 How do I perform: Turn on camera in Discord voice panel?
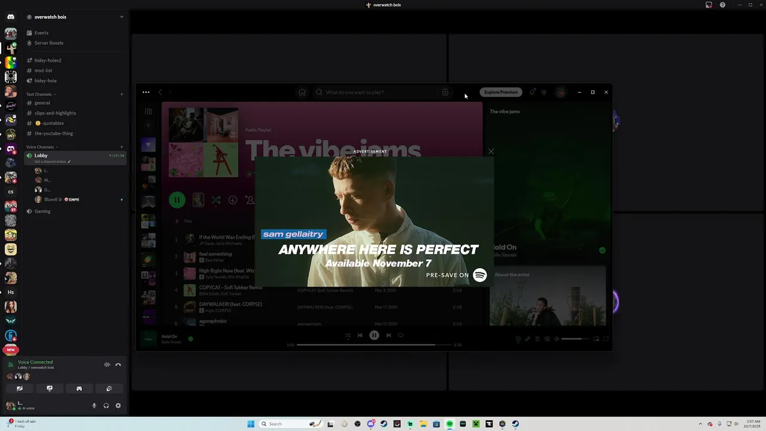click(20, 388)
